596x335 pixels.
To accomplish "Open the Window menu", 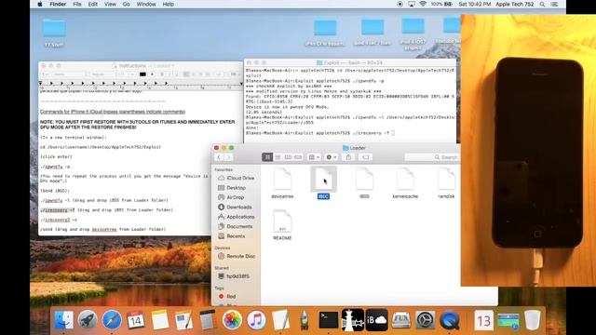I will 146,4.
